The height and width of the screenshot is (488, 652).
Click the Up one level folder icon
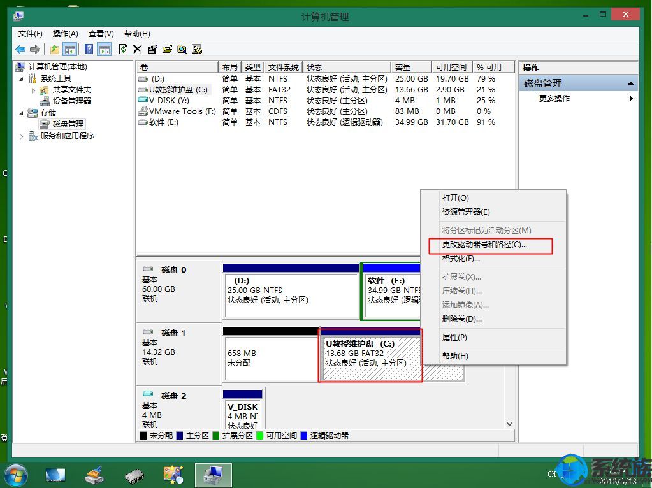click(x=54, y=50)
